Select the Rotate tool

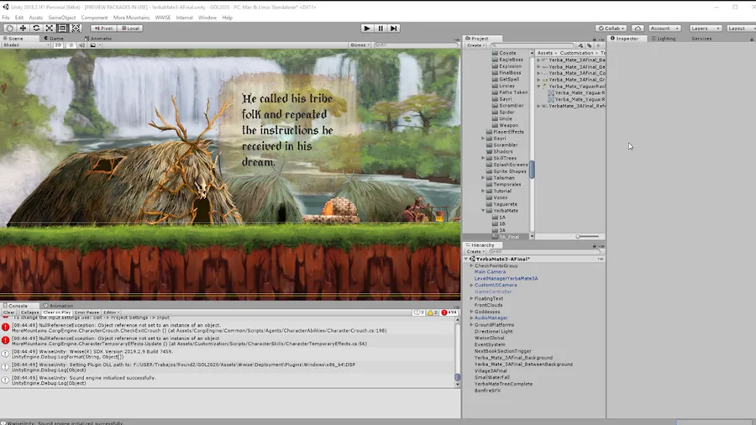36,29
